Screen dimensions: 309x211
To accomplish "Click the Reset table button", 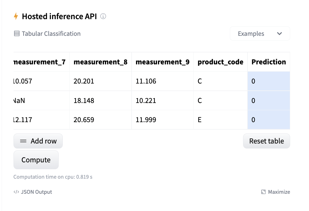I will click(x=266, y=141).
